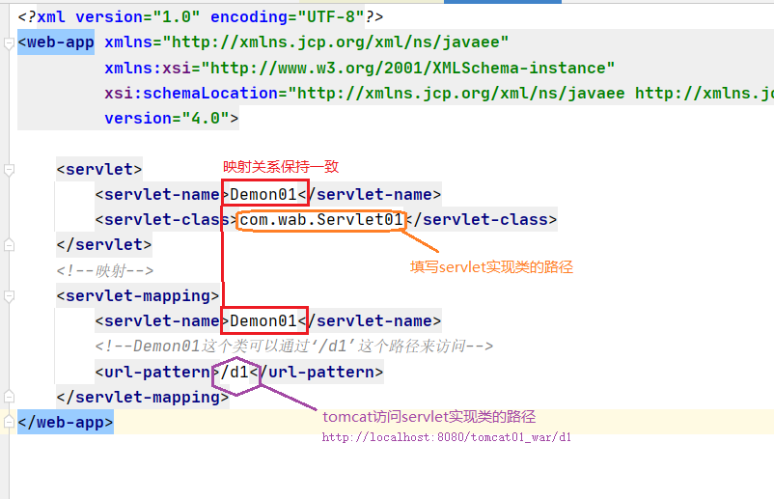Click Demon01 inside the servlet-mapping element
The image size is (774, 499).
263,320
